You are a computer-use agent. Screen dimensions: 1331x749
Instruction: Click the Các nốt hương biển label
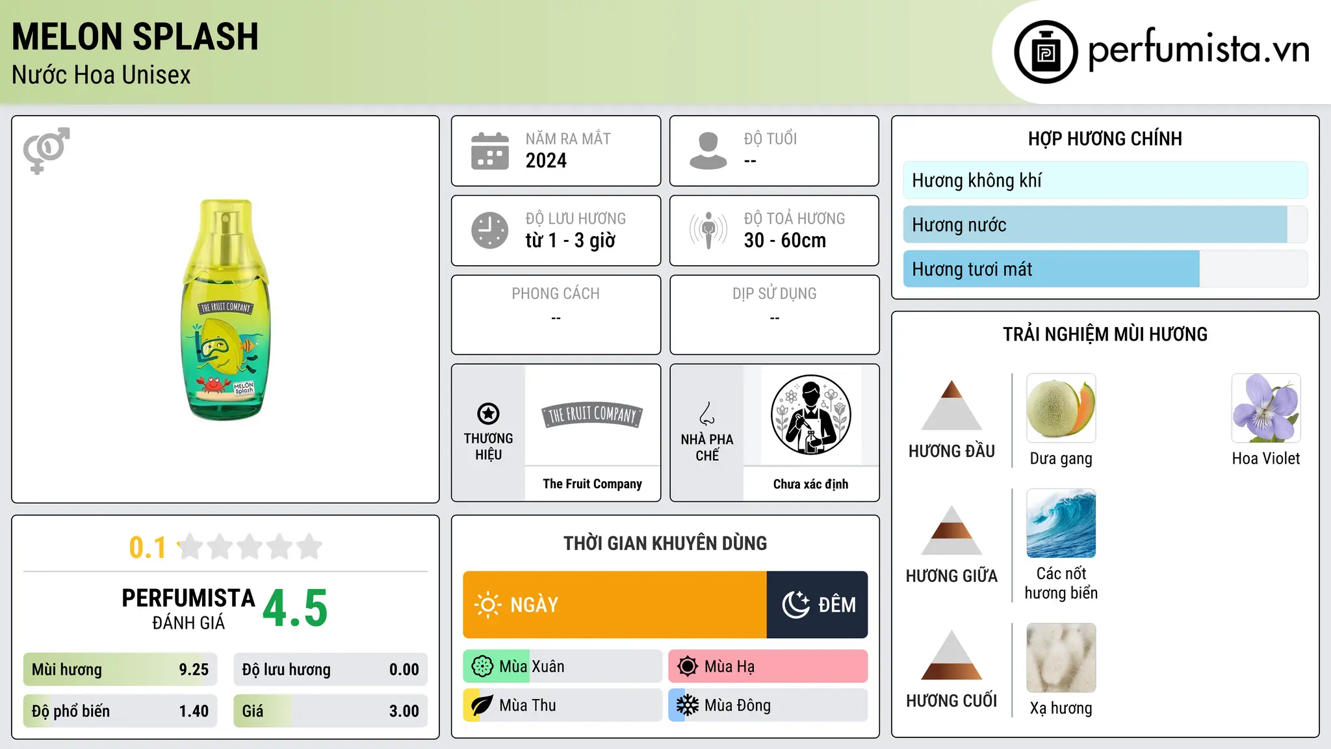point(1061,583)
